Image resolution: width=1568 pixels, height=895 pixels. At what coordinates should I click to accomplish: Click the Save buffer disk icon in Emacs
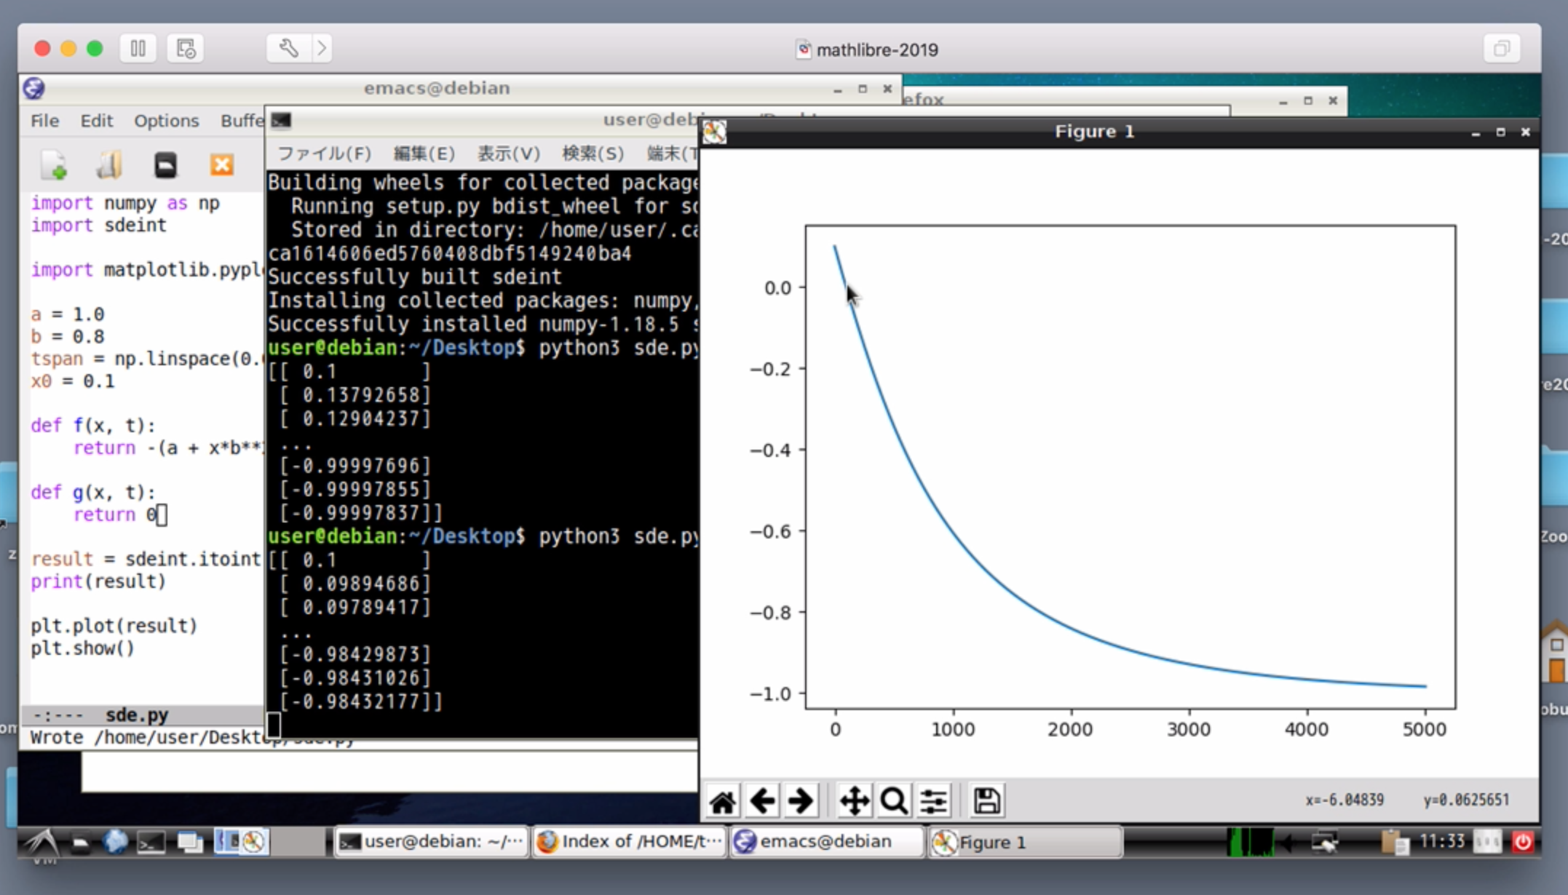pos(165,165)
